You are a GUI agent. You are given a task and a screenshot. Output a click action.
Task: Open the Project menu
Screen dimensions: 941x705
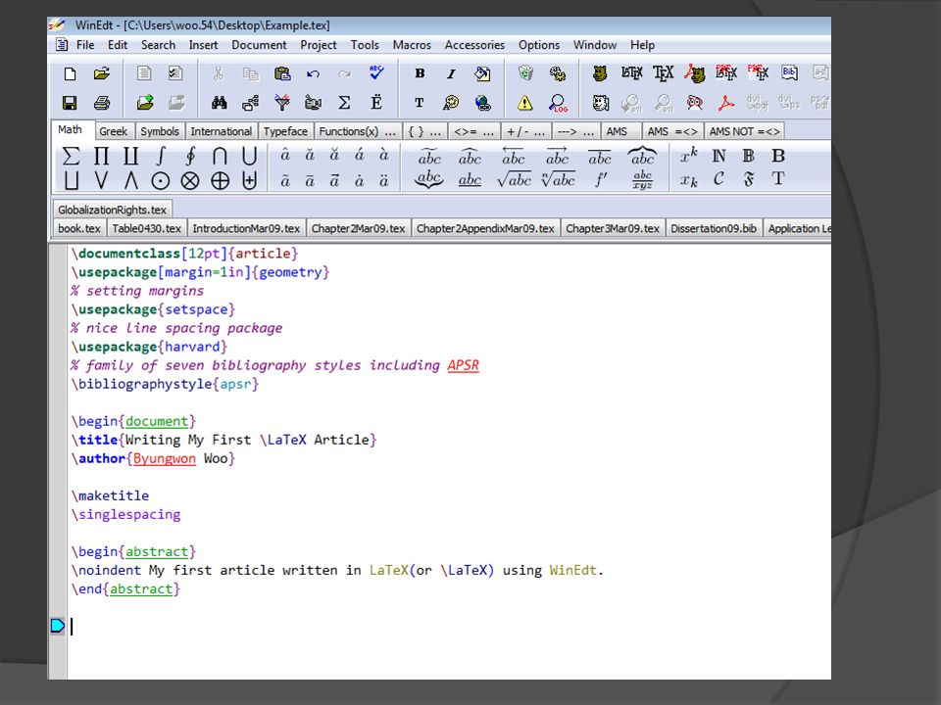[x=318, y=45]
